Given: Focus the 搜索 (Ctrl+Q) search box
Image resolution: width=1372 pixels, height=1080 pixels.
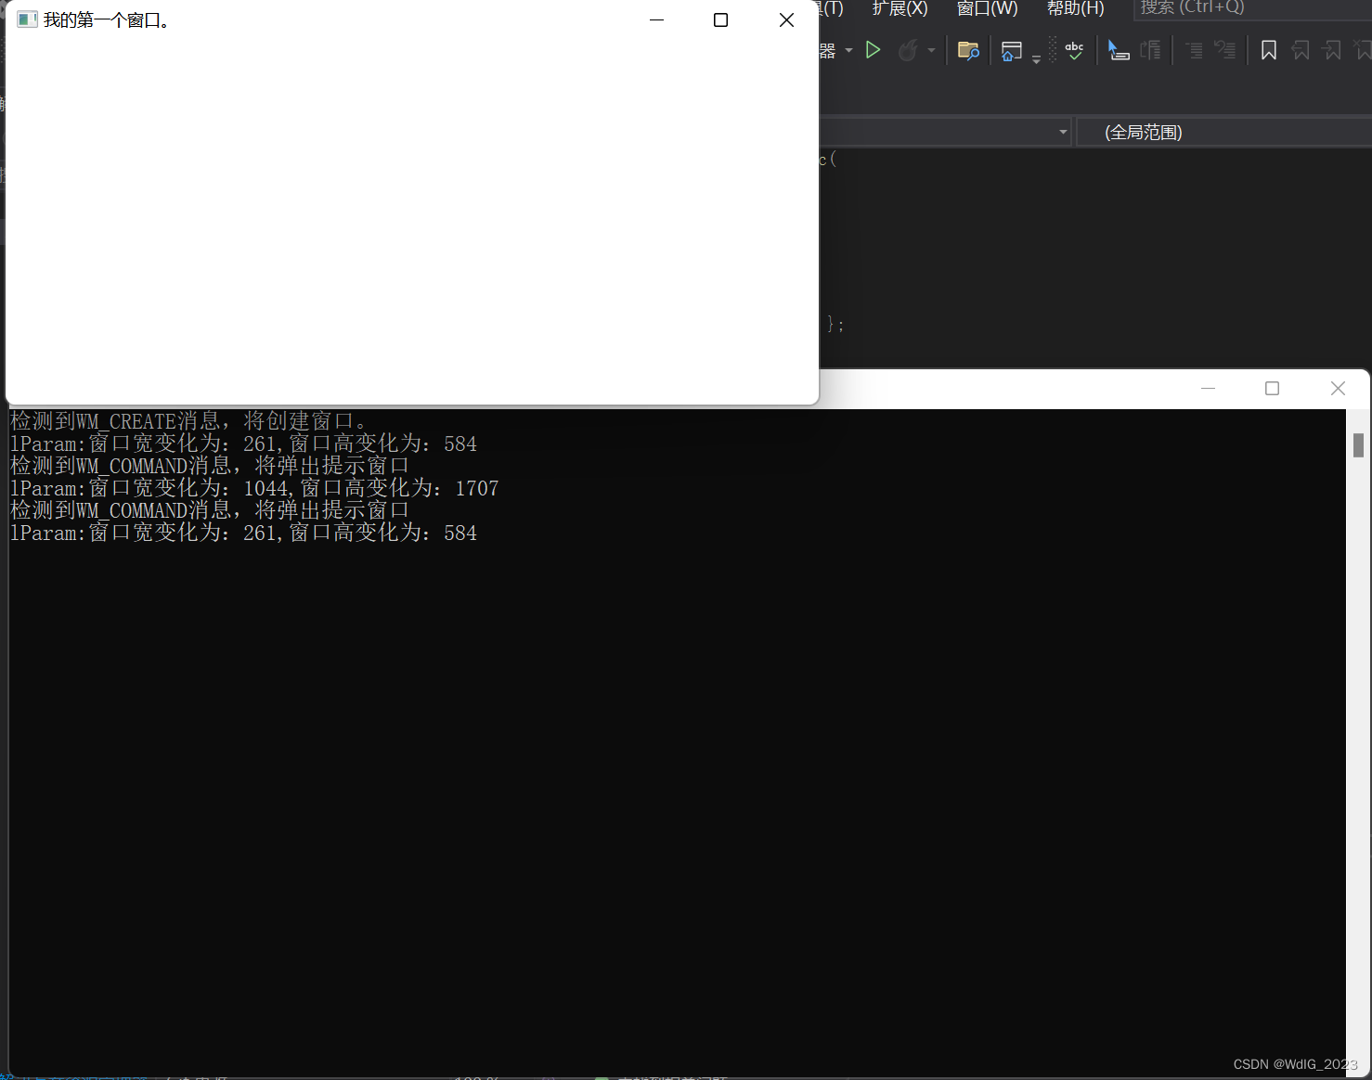Looking at the screenshot, I should (x=1252, y=8).
